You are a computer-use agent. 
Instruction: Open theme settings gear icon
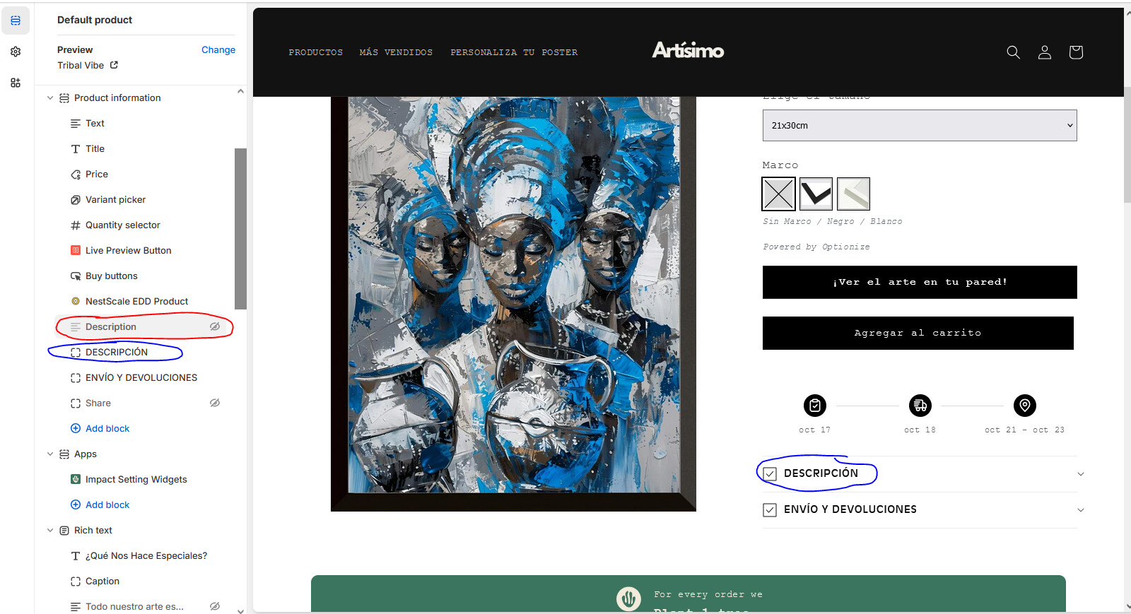[16, 52]
